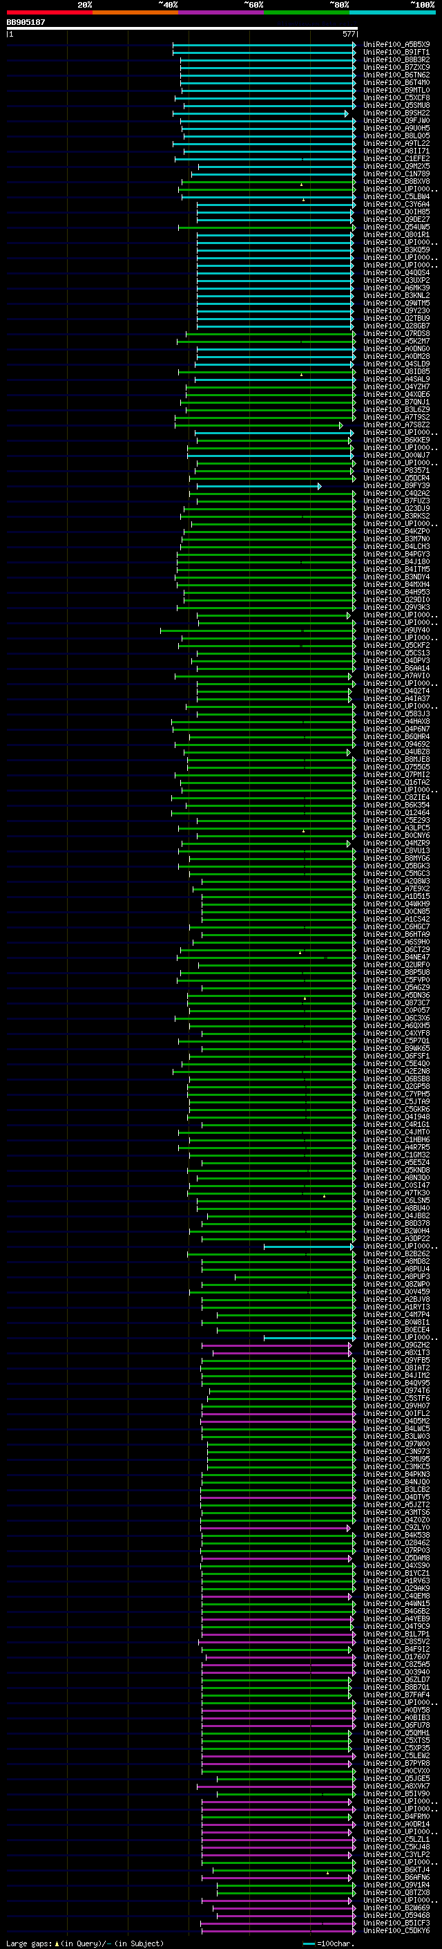Select hit label UniRef100_A9UY40
The width and height of the screenshot is (442, 1949).
[x=396, y=631]
